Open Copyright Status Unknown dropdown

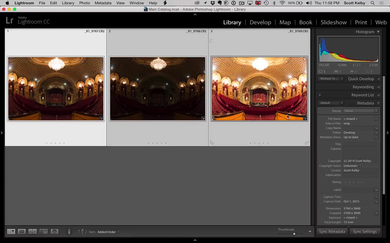(x=352, y=166)
